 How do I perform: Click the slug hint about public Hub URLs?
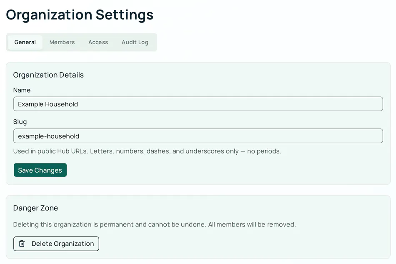point(147,151)
